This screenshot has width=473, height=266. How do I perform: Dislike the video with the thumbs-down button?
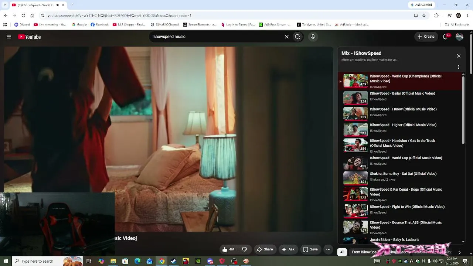click(x=244, y=249)
